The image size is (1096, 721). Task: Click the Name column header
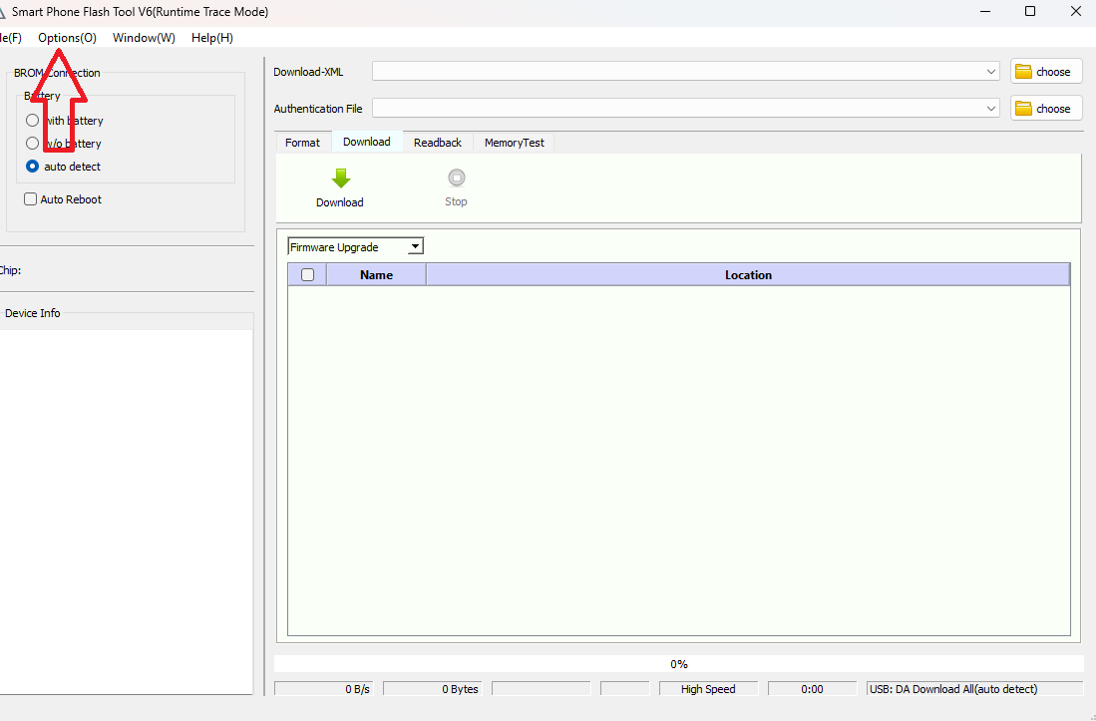[376, 274]
